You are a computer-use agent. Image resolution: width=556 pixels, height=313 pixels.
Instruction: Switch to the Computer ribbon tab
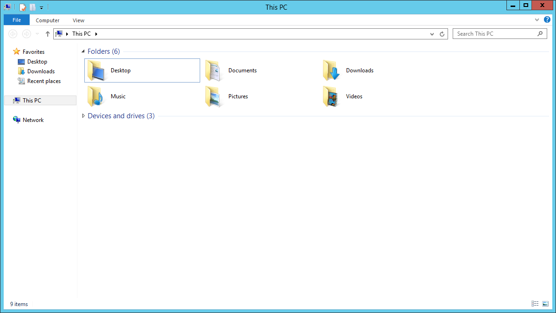tap(48, 20)
